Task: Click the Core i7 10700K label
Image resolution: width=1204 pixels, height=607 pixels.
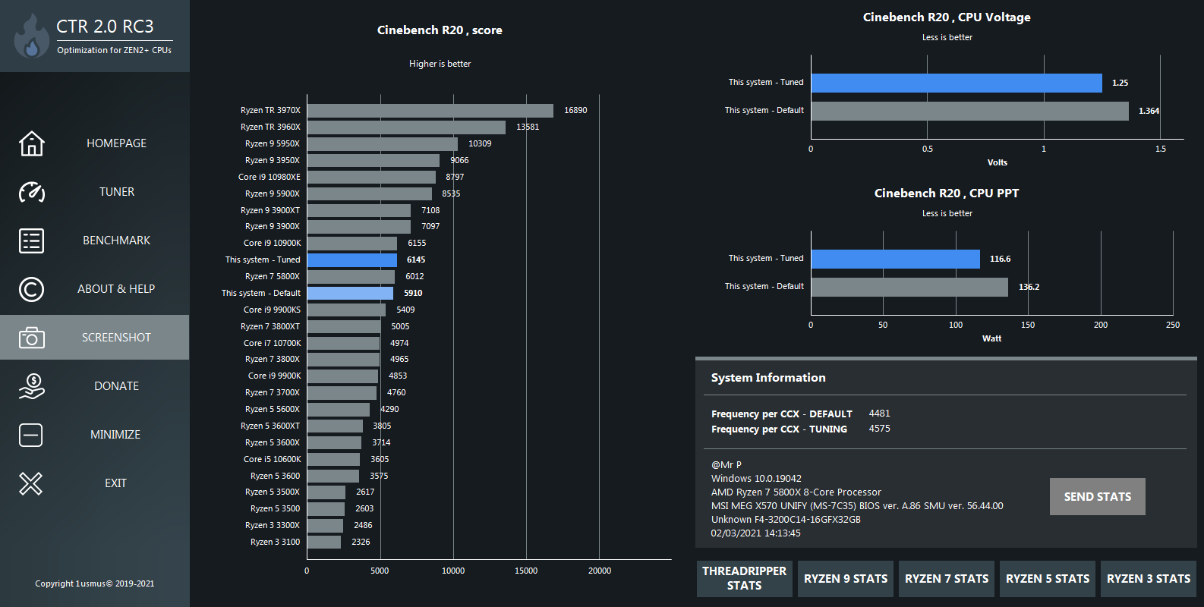Action: click(272, 343)
